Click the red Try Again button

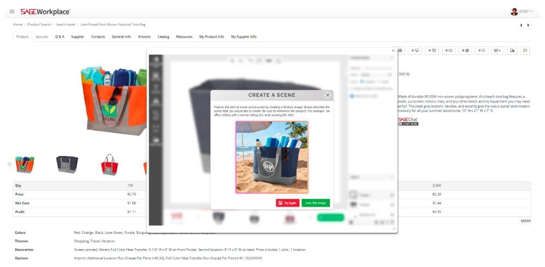(287, 203)
